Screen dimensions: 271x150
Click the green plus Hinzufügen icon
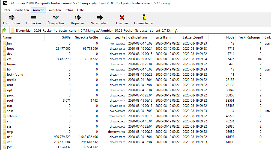point(11,17)
